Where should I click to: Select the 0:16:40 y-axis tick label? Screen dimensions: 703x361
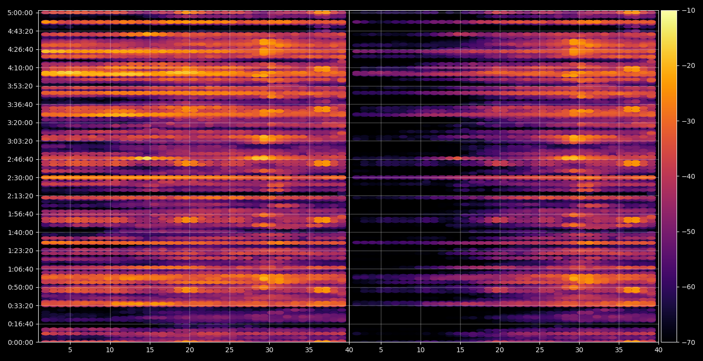[20, 324]
